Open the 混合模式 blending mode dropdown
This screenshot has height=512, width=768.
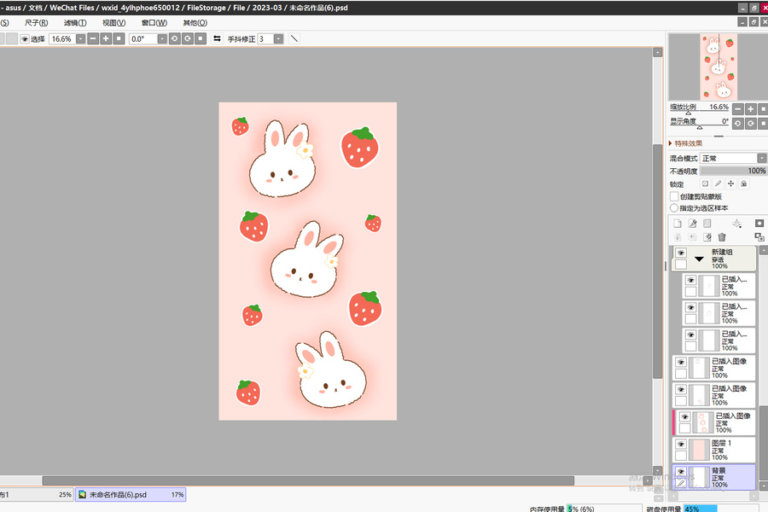pos(762,158)
